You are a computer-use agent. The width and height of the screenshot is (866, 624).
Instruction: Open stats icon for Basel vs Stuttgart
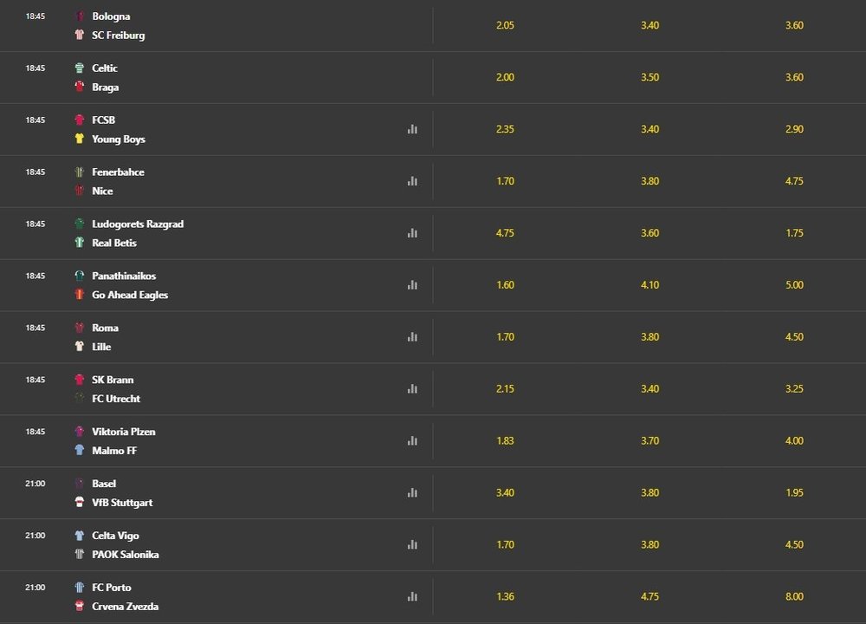[x=412, y=493]
